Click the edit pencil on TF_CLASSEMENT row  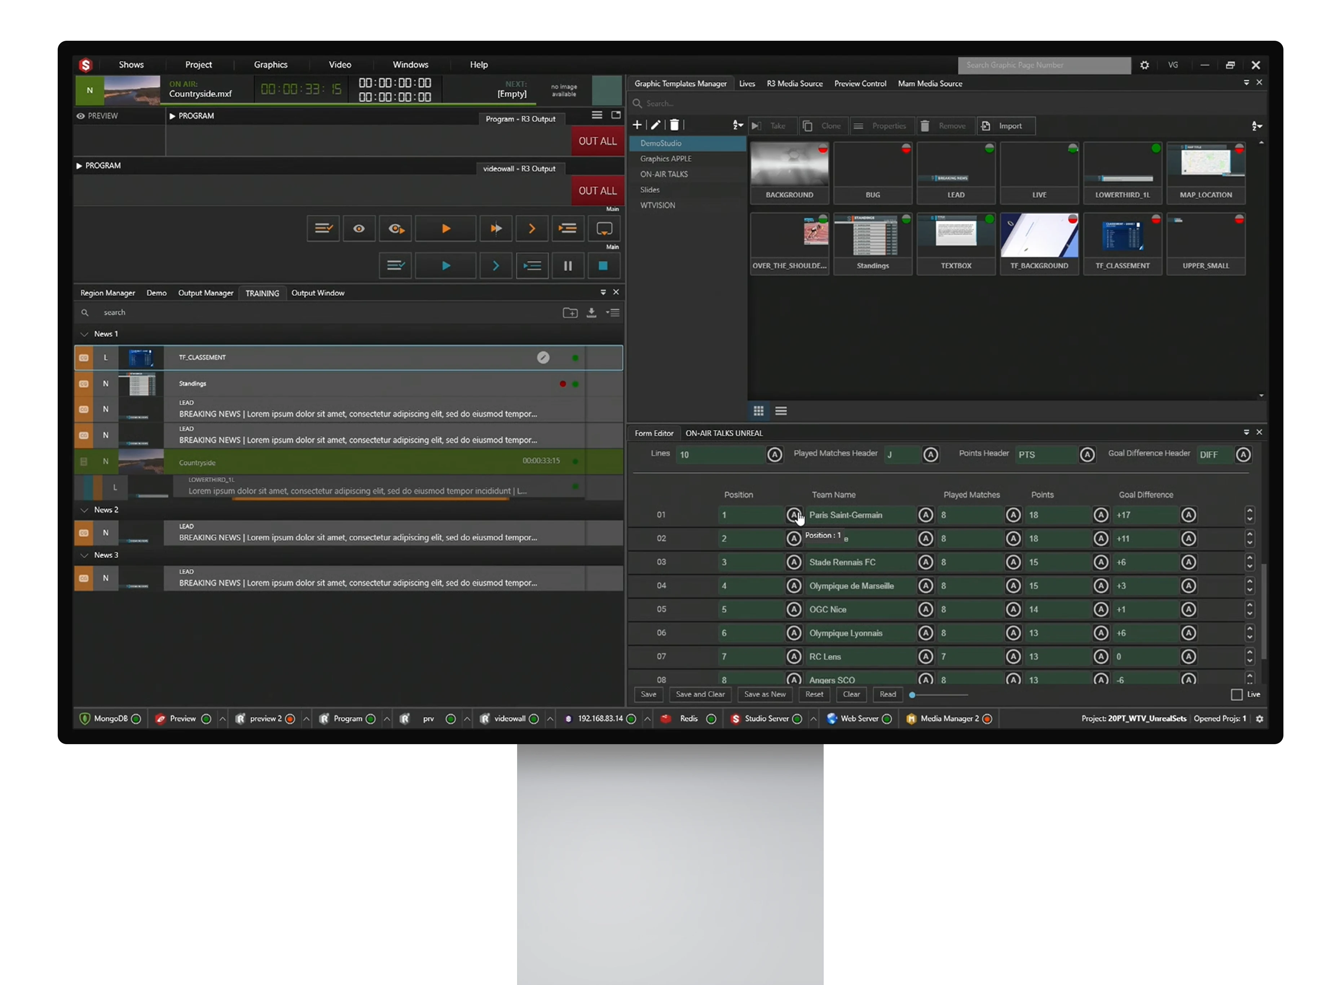(x=543, y=358)
